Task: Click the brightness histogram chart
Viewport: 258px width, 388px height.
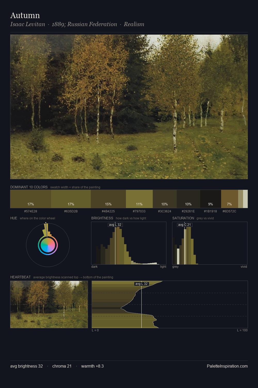Action: click(129, 243)
